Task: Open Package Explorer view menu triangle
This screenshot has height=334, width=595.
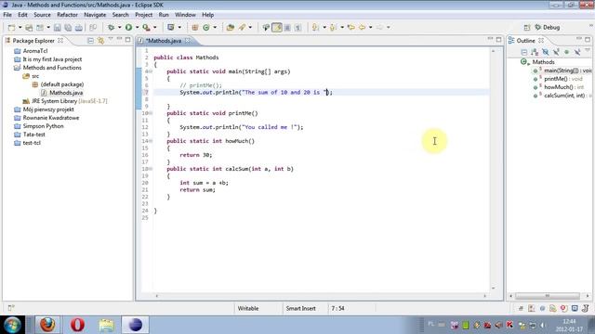Action: point(111,39)
